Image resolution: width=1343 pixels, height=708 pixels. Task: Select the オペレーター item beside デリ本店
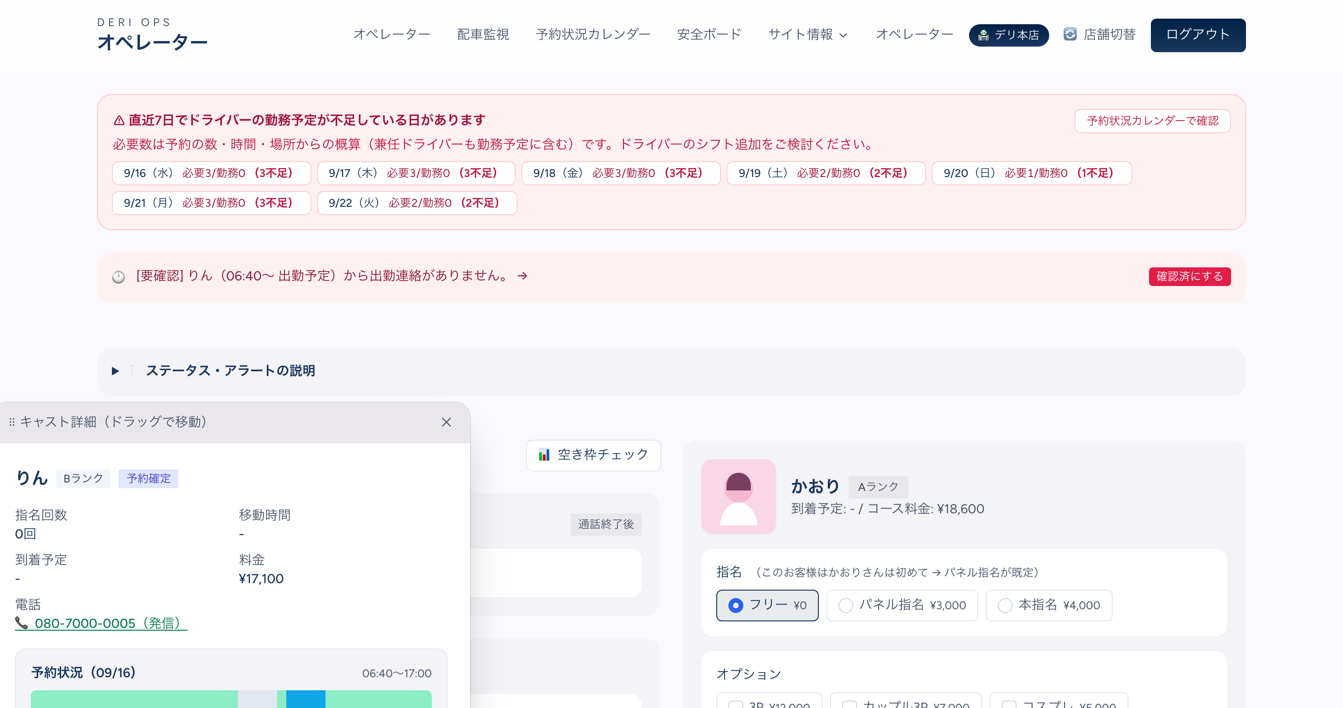(x=914, y=34)
